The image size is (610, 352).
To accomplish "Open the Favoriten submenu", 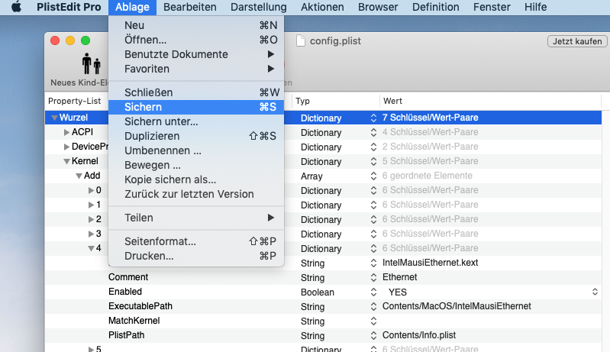I will coord(147,69).
